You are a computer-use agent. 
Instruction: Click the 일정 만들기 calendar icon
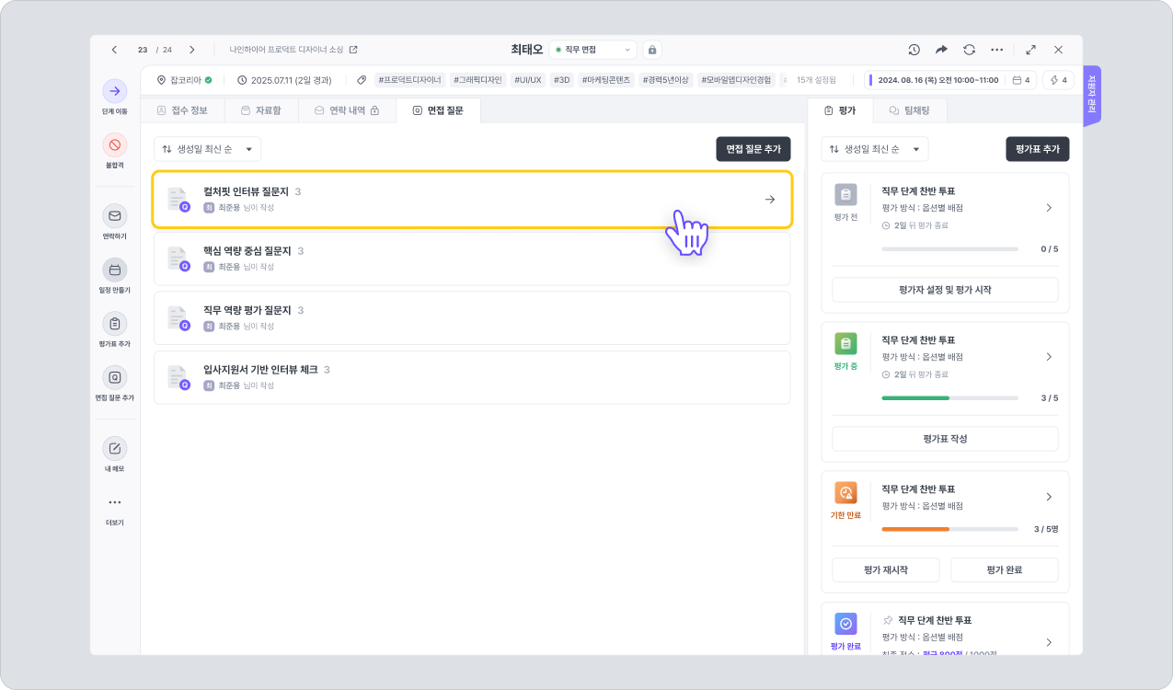click(x=114, y=270)
